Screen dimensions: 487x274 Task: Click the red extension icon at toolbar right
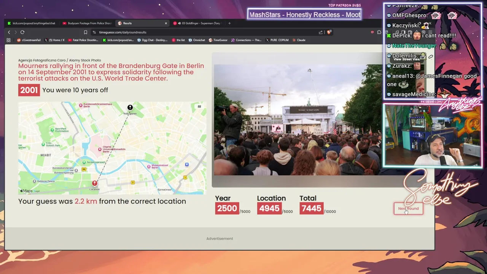pyautogui.click(x=372, y=32)
